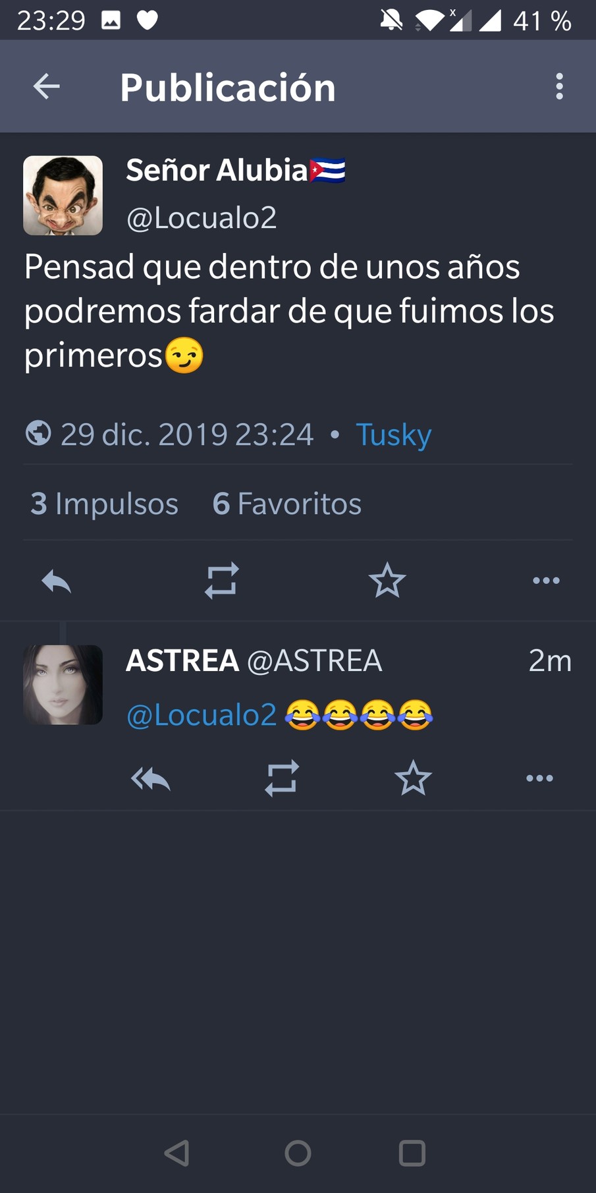Tap the @Locualo2 mention in the reply

pyautogui.click(x=202, y=715)
